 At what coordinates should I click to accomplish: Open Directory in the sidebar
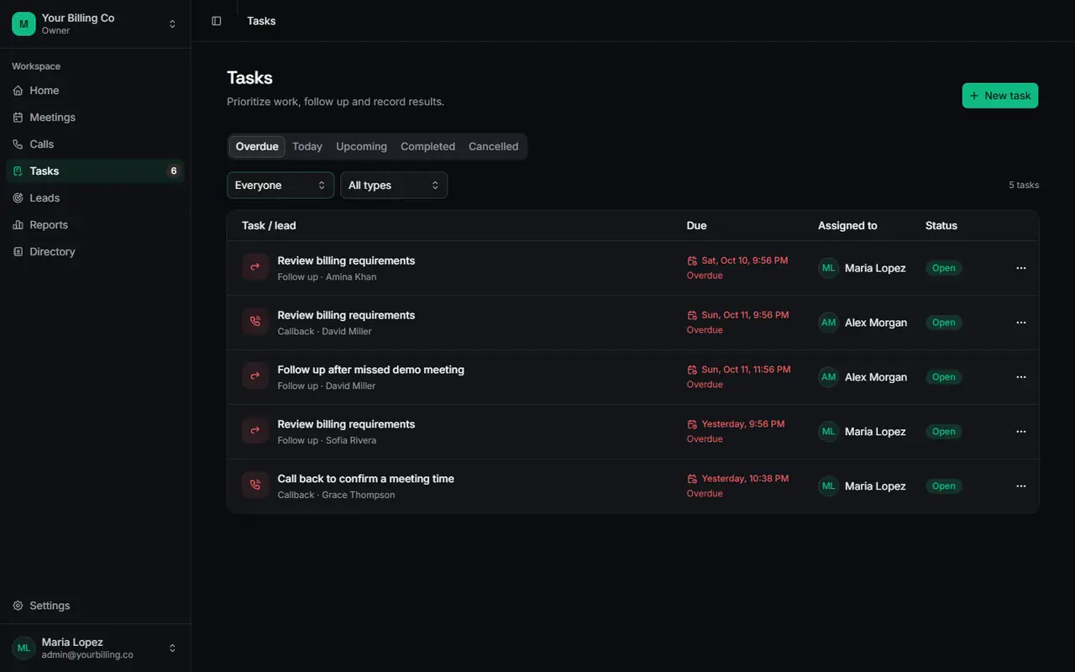click(95, 252)
